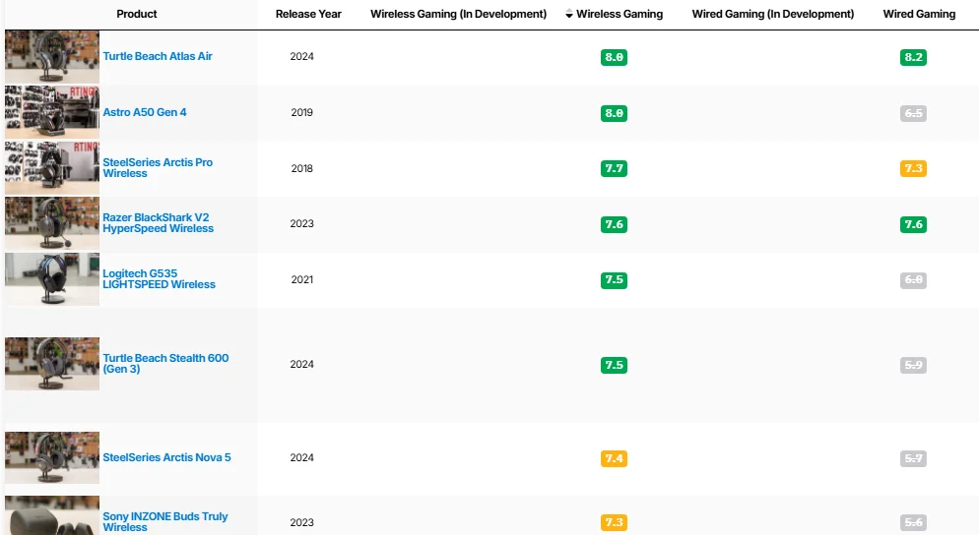The height and width of the screenshot is (535, 979).
Task: Open SteelSeries Arctis Pro Wireless link
Action: (x=158, y=168)
